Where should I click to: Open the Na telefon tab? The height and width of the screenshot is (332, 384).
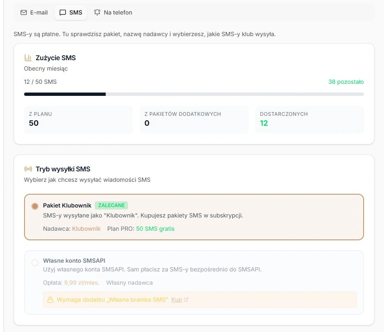click(113, 12)
